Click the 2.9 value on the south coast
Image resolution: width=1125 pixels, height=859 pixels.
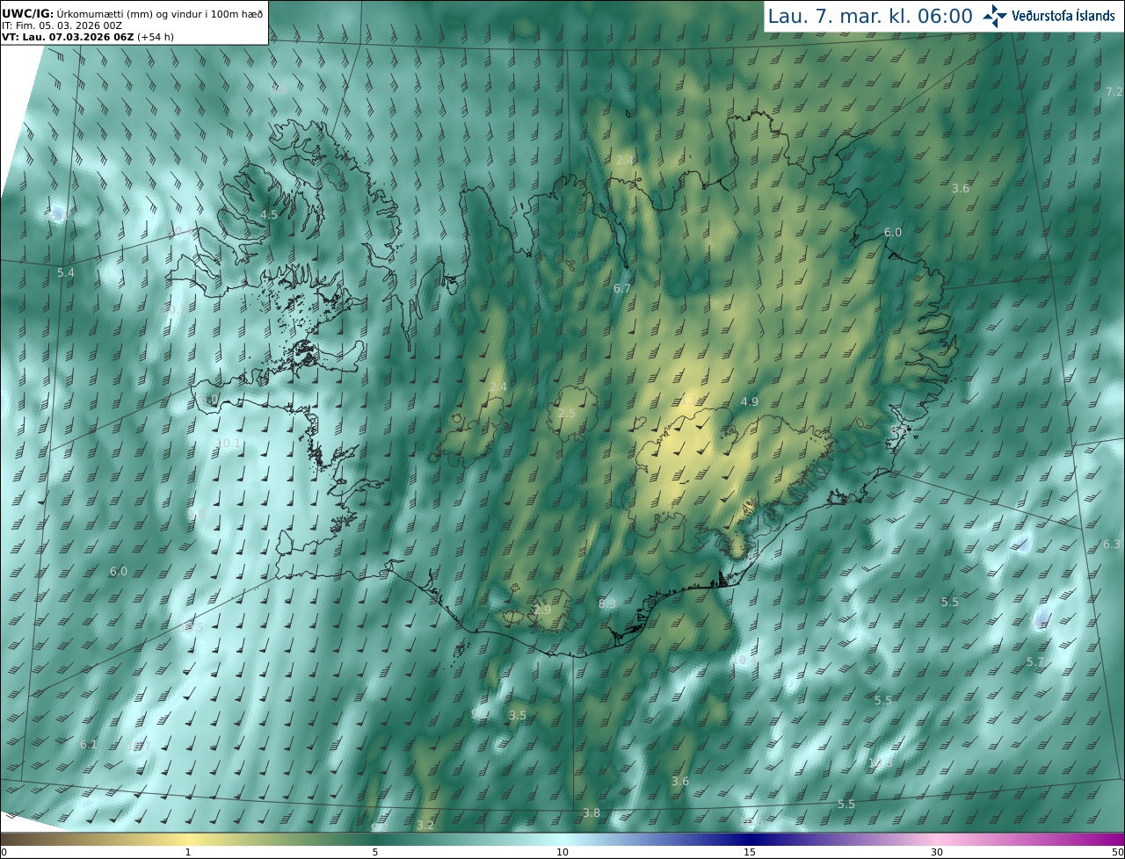[542, 610]
